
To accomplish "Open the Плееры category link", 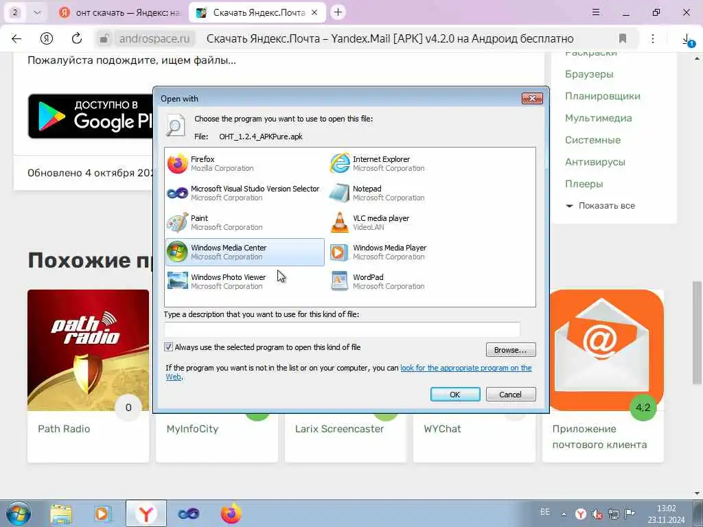I will click(584, 184).
